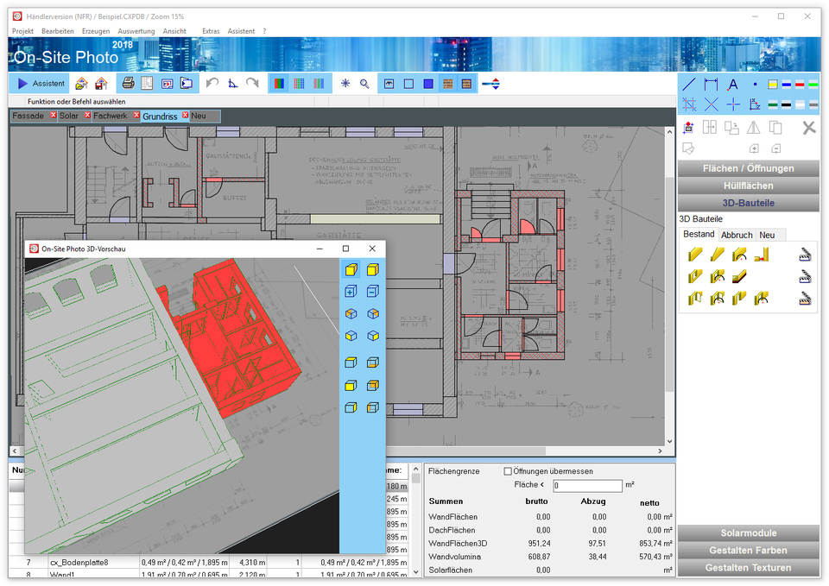Enable the Öffnungen übermessen checkbox
This screenshot has height=586, width=829.
coord(508,471)
